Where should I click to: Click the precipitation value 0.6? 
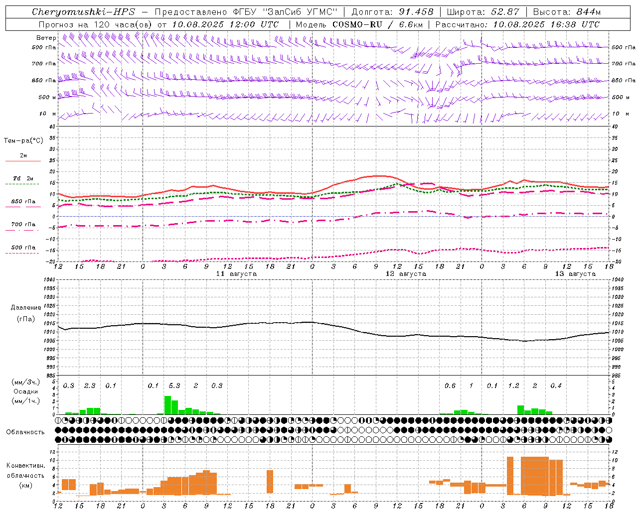pos(450,386)
